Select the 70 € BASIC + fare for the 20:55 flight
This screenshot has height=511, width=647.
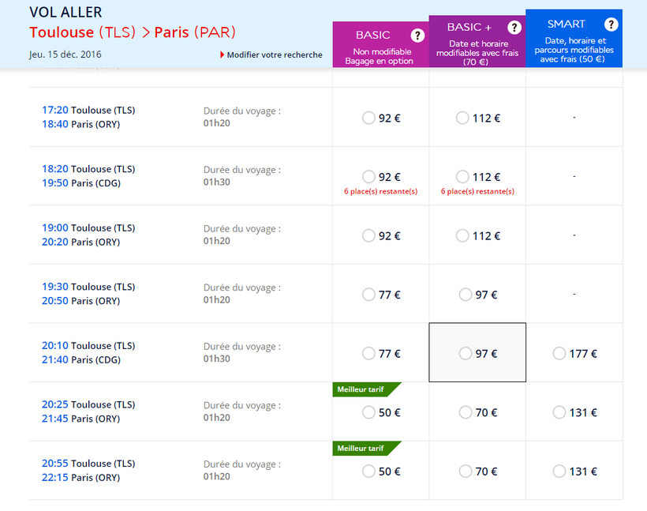(x=466, y=472)
